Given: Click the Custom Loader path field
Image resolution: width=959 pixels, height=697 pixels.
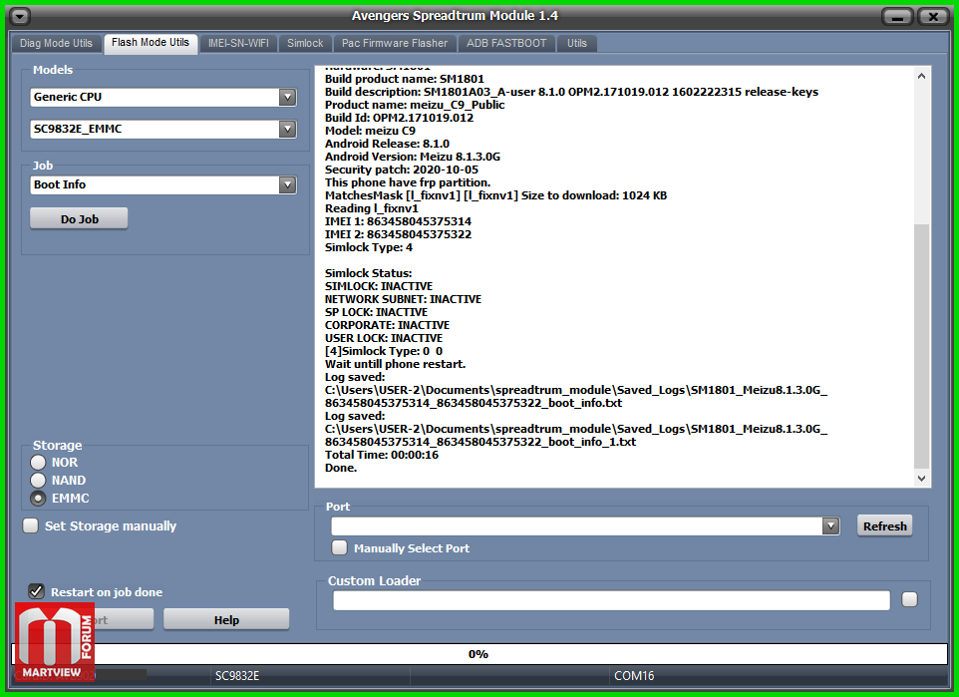Looking at the screenshot, I should tap(611, 600).
